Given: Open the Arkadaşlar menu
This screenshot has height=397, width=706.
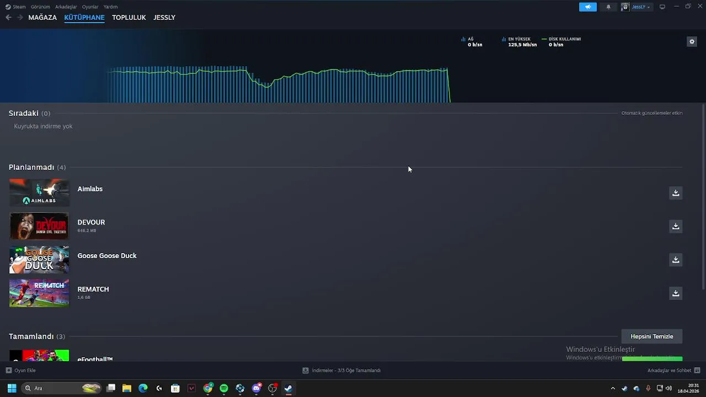Looking at the screenshot, I should (66, 7).
